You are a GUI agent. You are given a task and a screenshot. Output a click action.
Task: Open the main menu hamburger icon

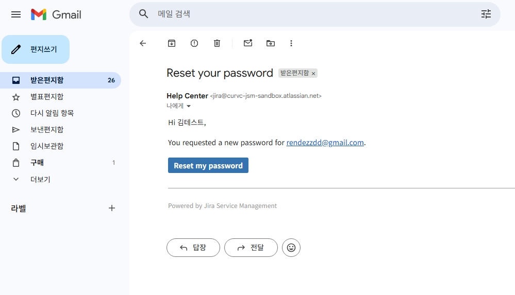coord(16,14)
